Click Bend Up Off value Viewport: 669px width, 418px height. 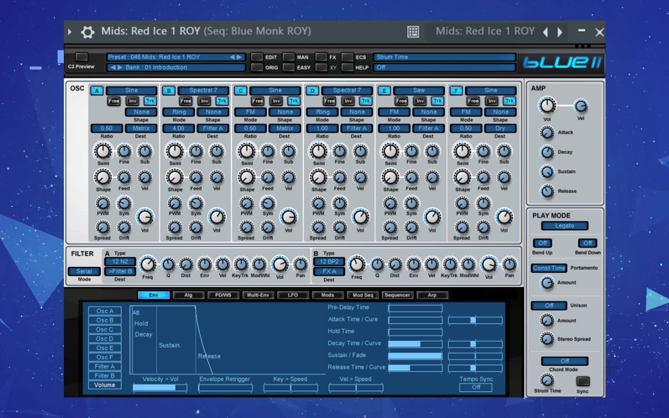pos(542,243)
